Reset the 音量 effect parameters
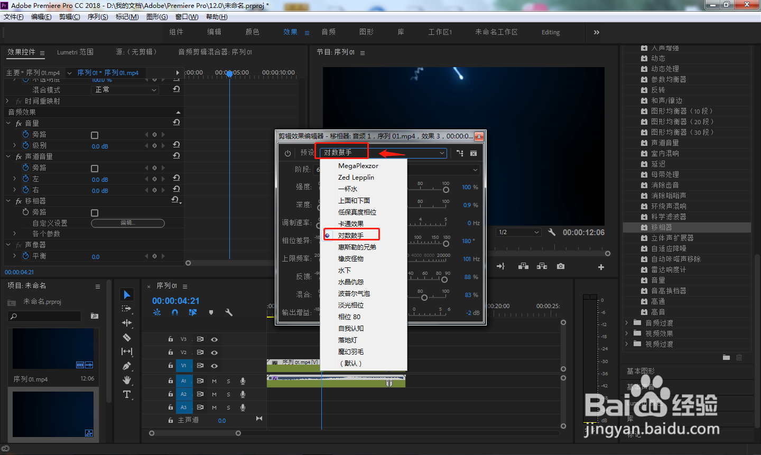This screenshot has height=455, width=761. point(177,123)
